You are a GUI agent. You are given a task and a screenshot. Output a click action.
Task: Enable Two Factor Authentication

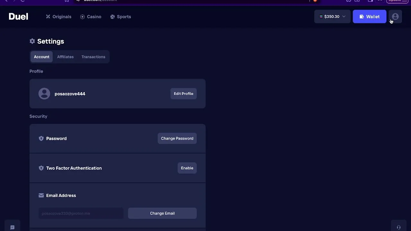coord(187,168)
